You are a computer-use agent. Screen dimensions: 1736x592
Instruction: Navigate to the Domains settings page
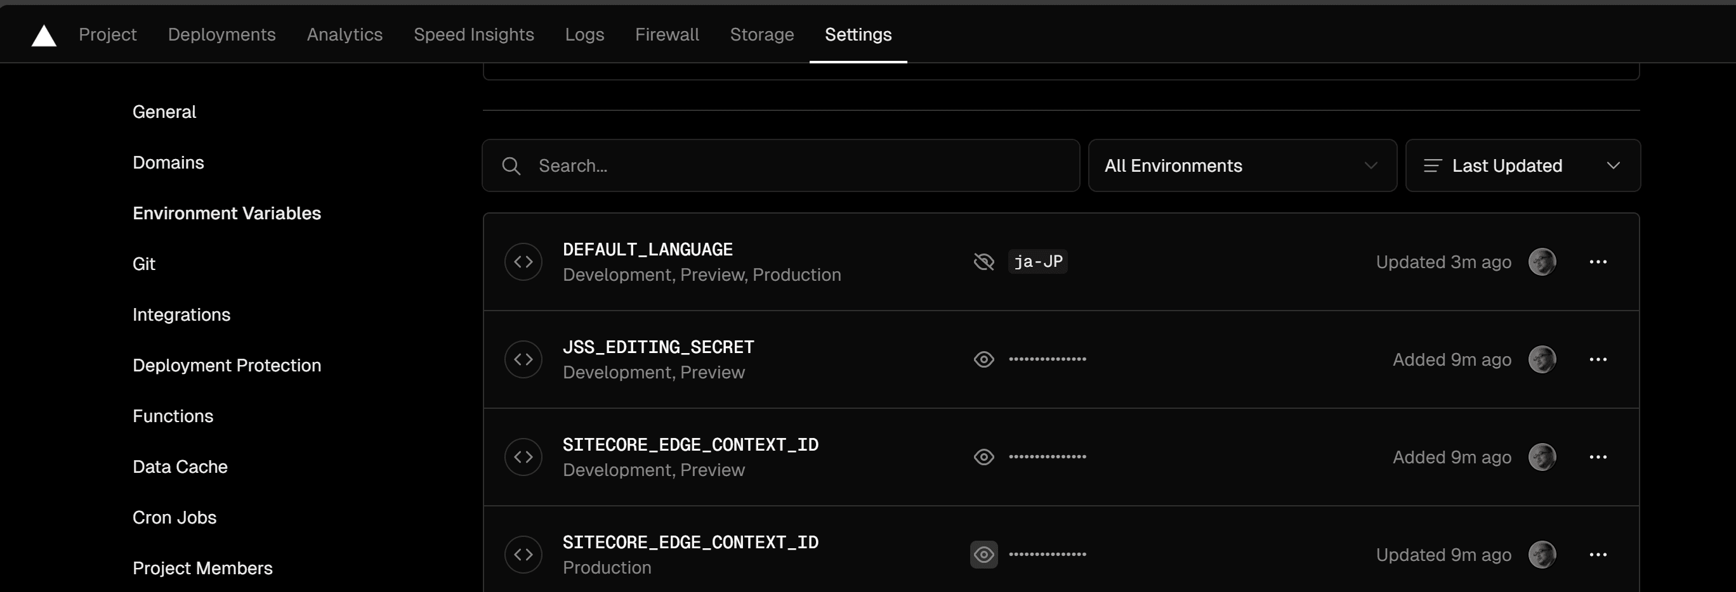(x=168, y=162)
